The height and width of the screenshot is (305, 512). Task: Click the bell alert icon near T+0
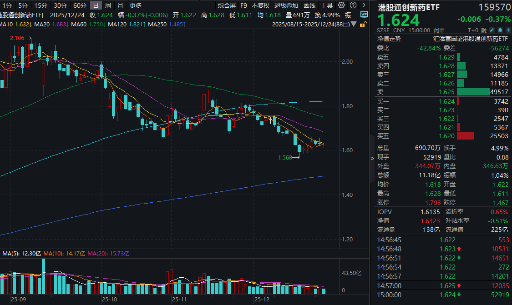tap(500, 30)
